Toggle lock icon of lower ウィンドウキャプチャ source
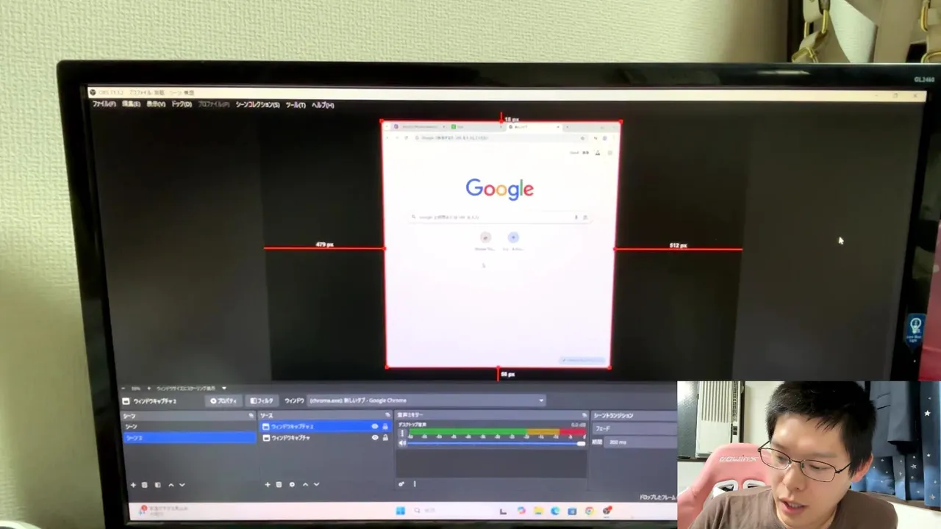This screenshot has width=941, height=529. click(385, 438)
